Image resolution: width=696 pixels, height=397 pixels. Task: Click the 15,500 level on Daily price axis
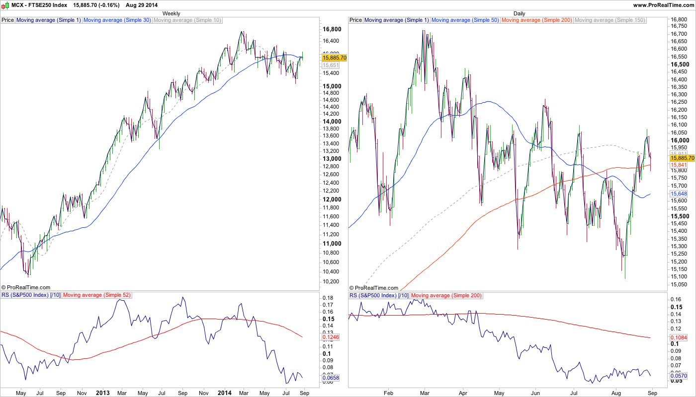(x=679, y=216)
